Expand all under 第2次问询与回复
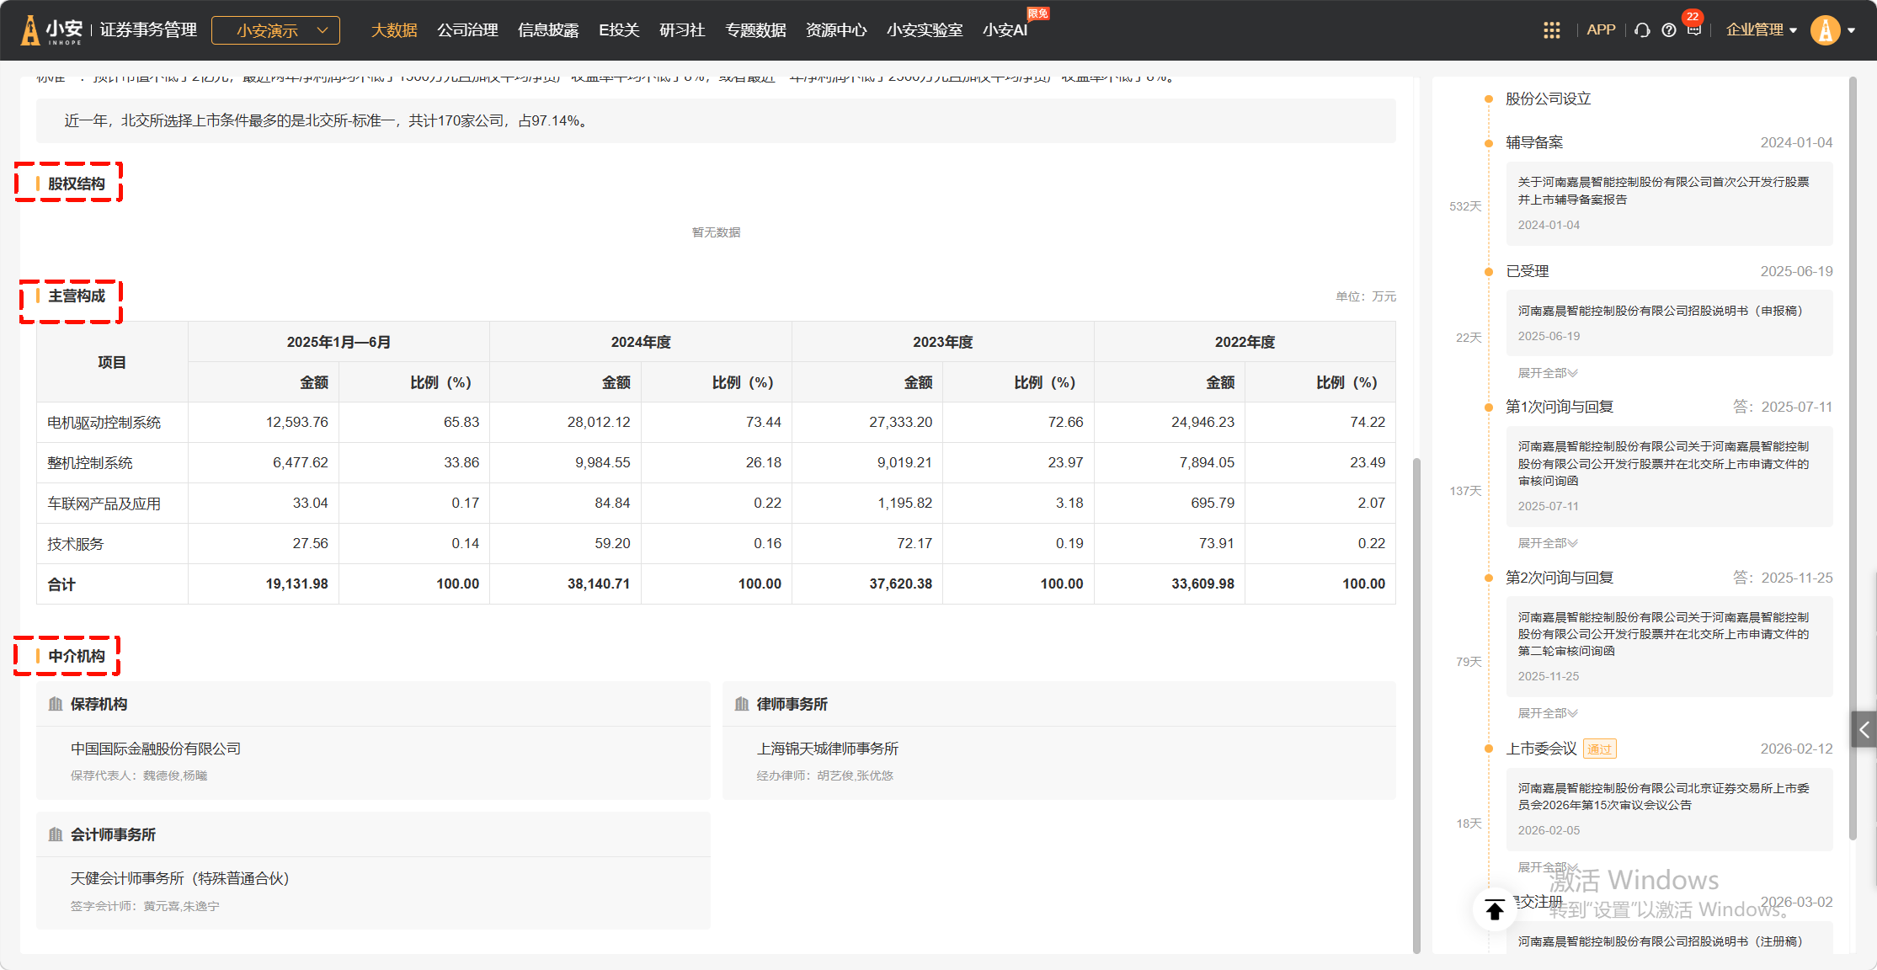Screen dimensions: 1877x970 pyautogui.click(x=1547, y=713)
